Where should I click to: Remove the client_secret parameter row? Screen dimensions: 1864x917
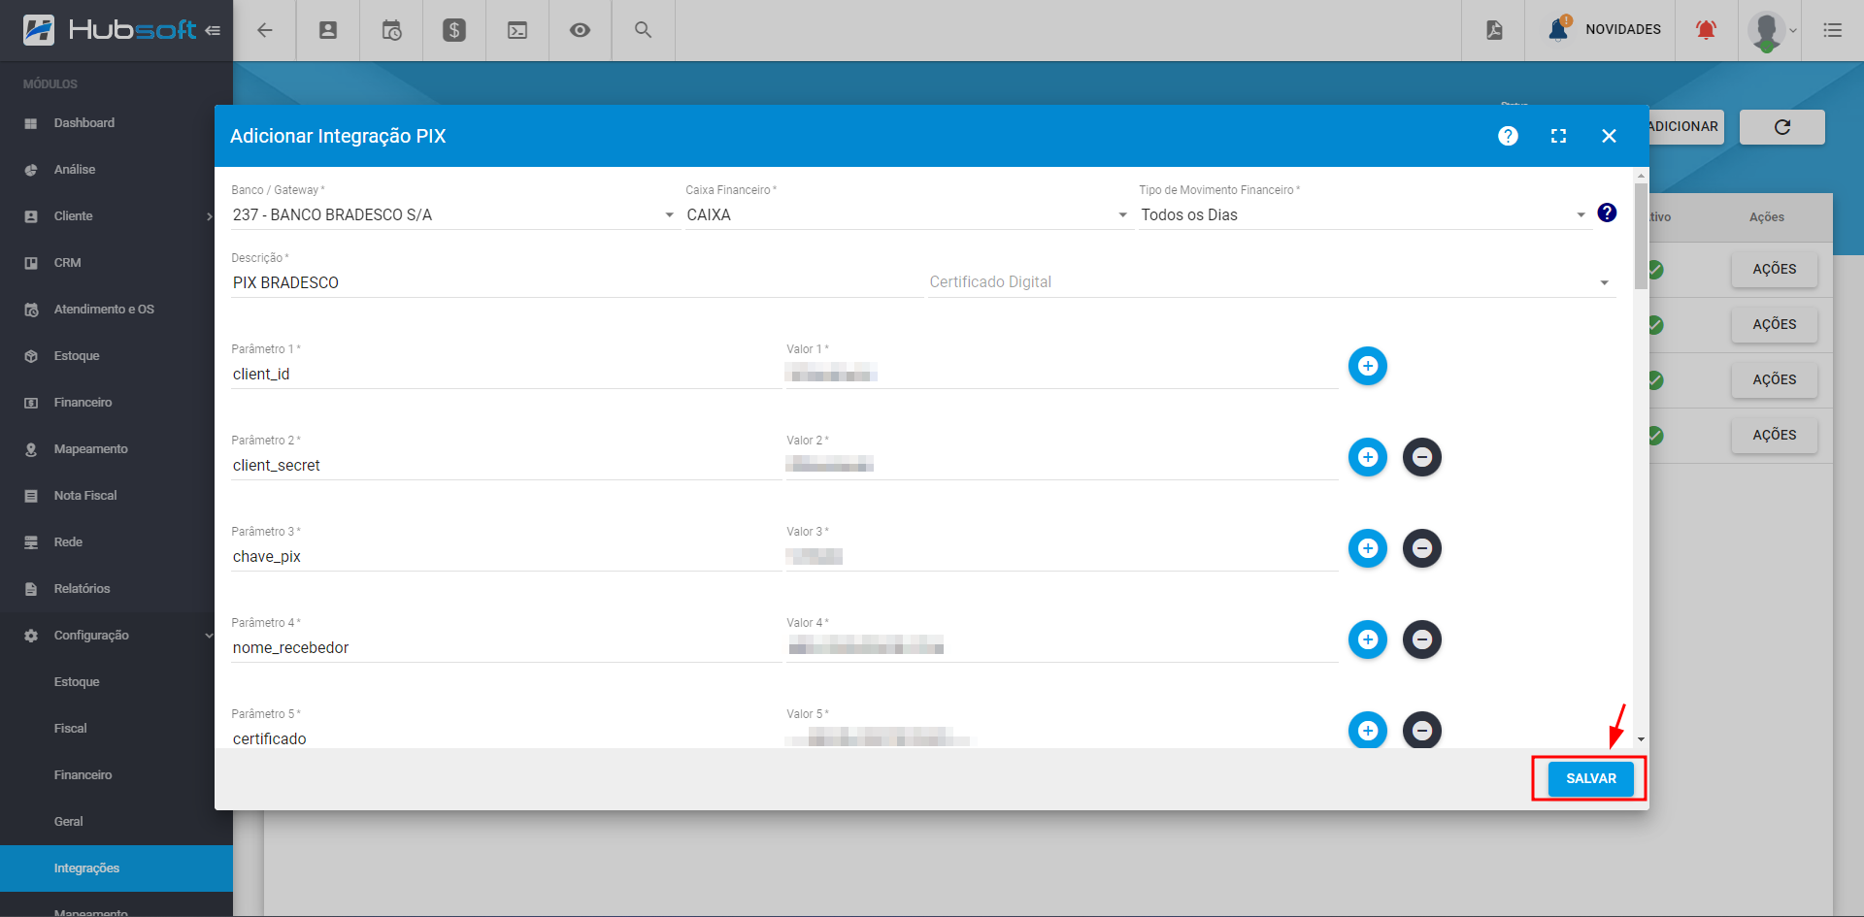point(1422,457)
